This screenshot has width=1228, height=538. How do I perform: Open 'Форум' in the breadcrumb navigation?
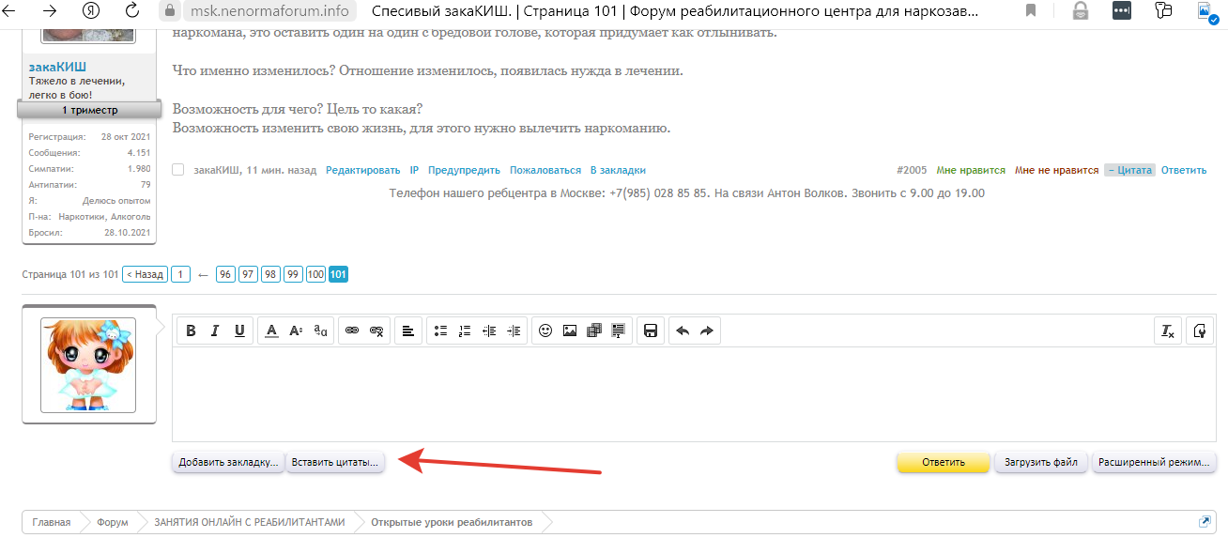point(112,522)
